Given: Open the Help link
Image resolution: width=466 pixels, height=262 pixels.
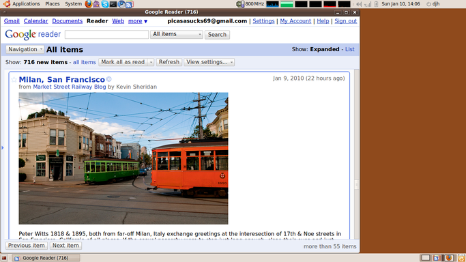Looking at the screenshot, I should 323,21.
